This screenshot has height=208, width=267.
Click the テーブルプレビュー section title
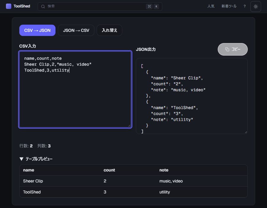click(x=39, y=159)
